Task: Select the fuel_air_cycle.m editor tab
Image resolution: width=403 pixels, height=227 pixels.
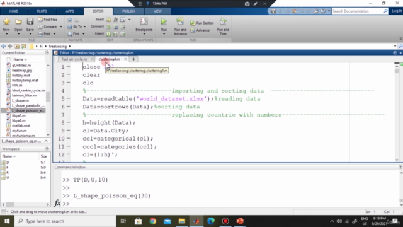Action: tap(74, 59)
